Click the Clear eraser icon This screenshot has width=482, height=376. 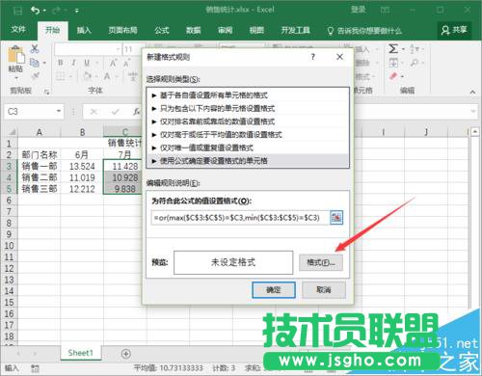click(x=393, y=76)
